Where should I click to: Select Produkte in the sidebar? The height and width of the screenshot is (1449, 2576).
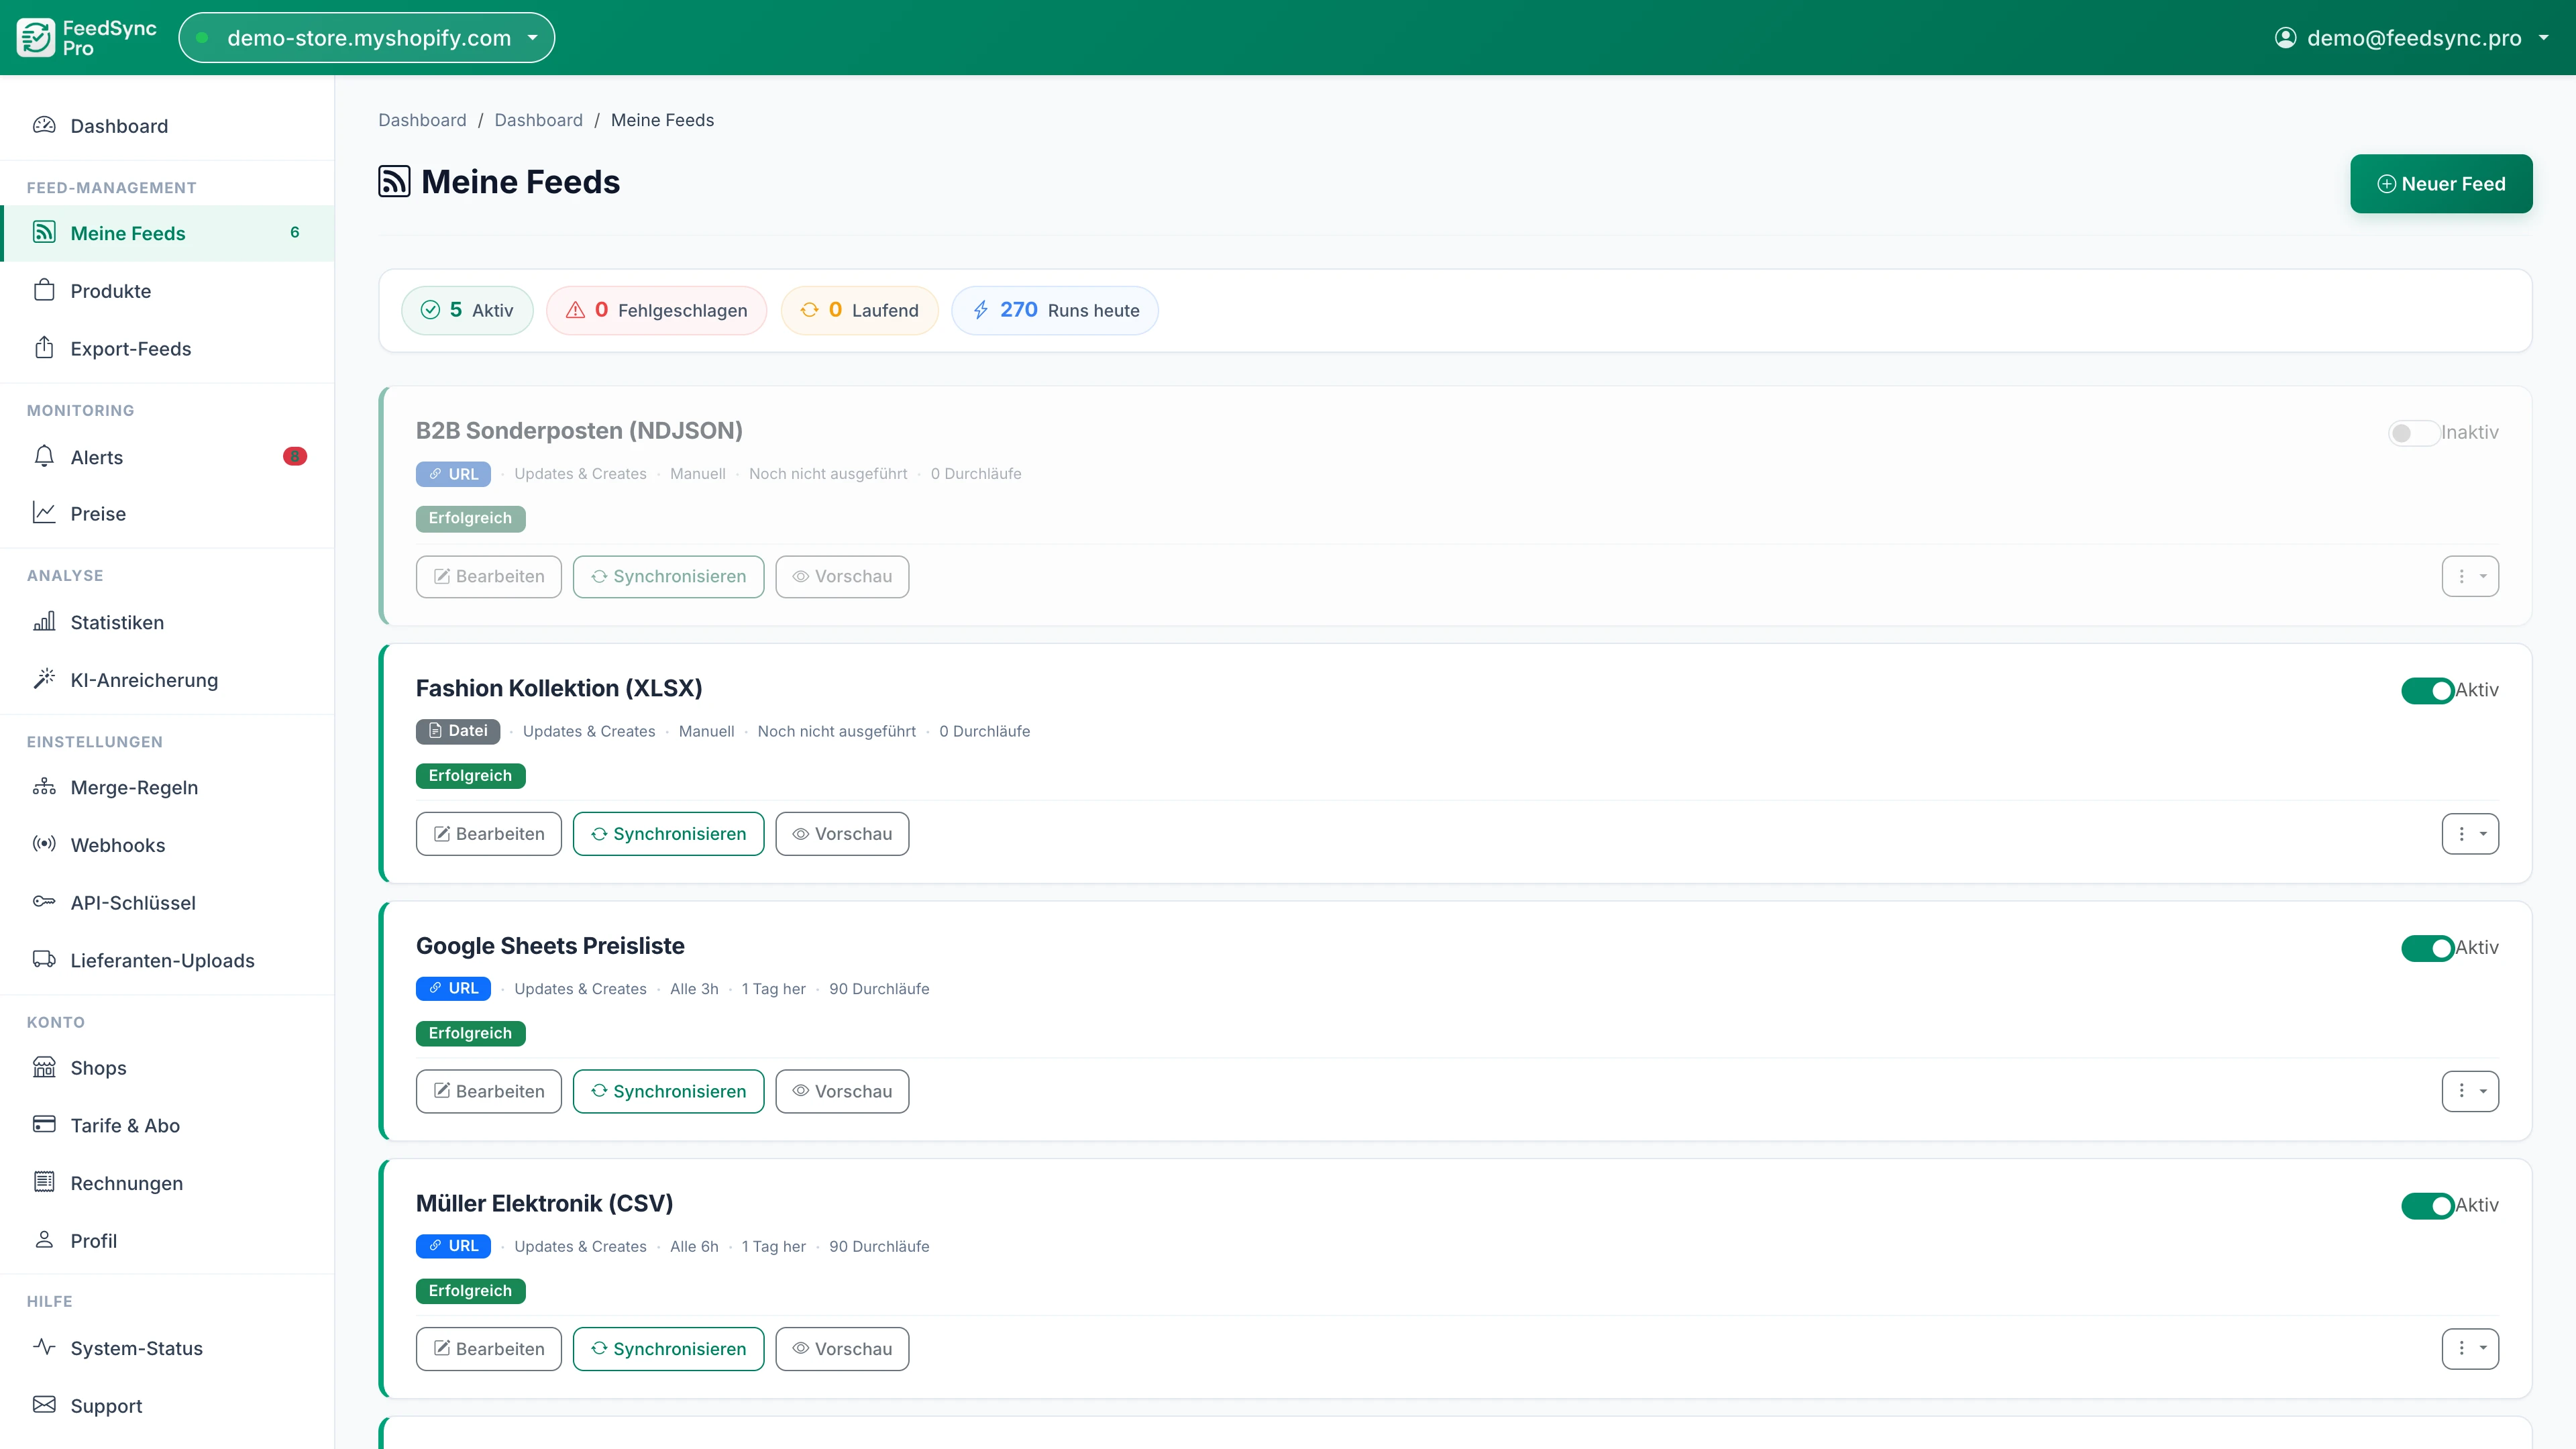pos(111,291)
